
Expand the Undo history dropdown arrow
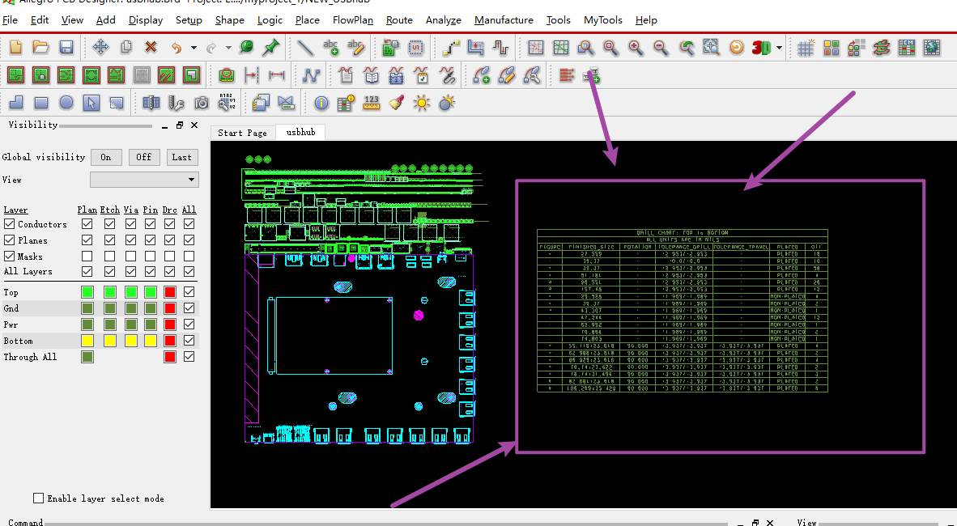(194, 47)
